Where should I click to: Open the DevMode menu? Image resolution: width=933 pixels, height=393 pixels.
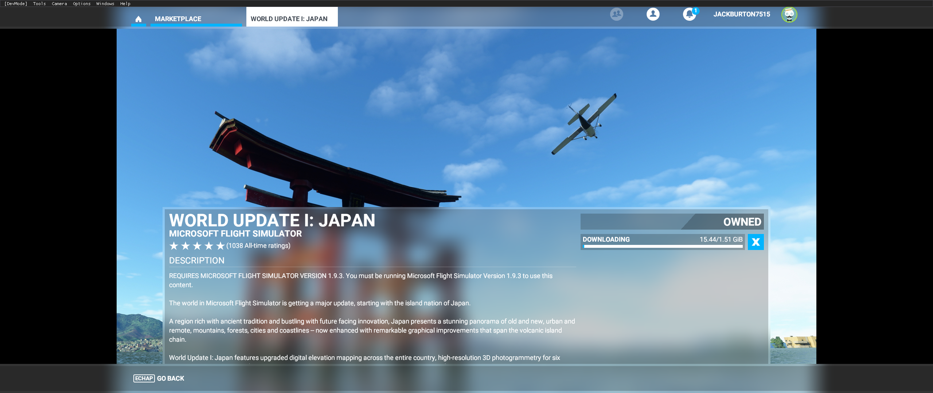click(x=16, y=4)
